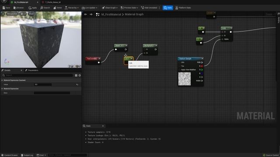Select the Multiply node header
This screenshot has height=157, width=280.
(x=150, y=45)
